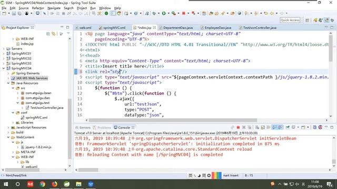Click the Firefox icon on taskbar

point(55,184)
